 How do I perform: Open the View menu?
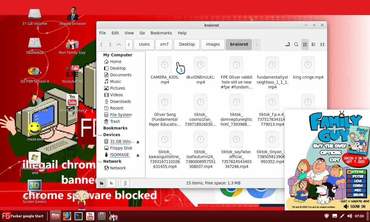(x=129, y=33)
